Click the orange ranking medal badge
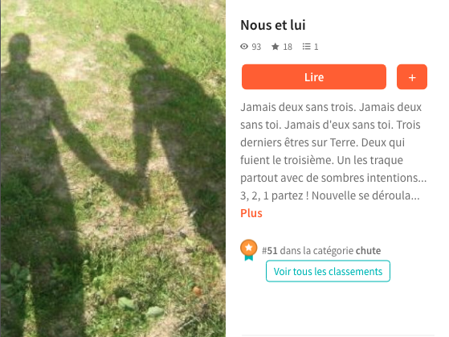Image resolution: width=449 pixels, height=337 pixels. tap(248, 250)
